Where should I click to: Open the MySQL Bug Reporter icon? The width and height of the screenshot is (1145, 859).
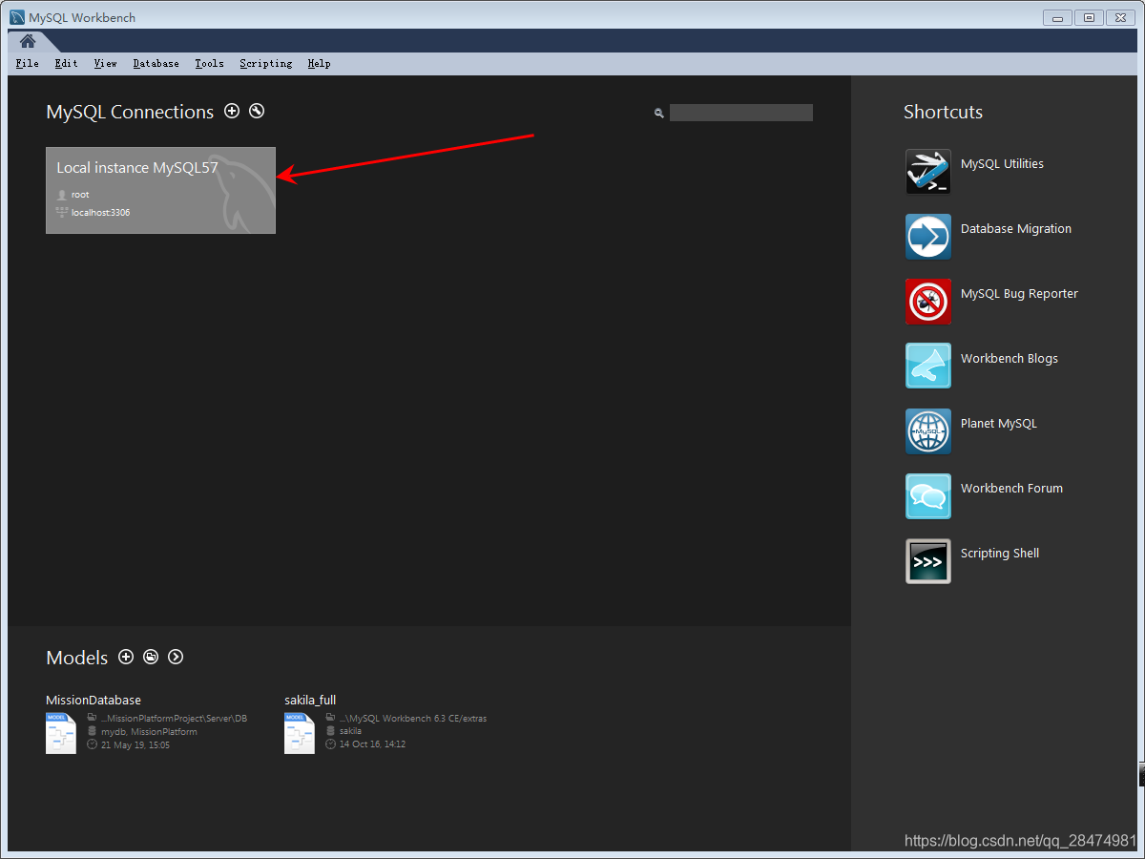tap(928, 302)
